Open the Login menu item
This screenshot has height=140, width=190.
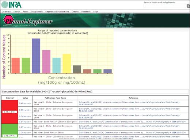[96, 12]
